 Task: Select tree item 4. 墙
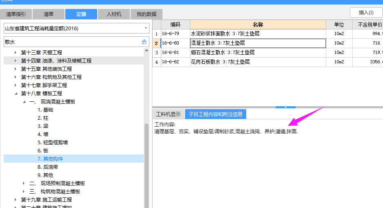[x=43, y=134]
